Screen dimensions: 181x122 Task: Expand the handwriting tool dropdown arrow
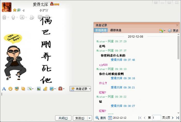click(x=33, y=89)
